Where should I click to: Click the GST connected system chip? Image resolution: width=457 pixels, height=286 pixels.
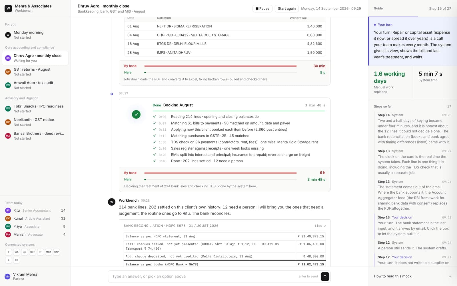click(33, 252)
